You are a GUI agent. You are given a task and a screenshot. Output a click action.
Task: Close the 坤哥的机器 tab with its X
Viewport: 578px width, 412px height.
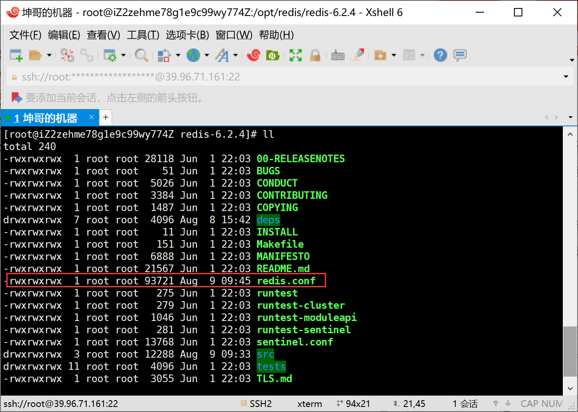91,117
